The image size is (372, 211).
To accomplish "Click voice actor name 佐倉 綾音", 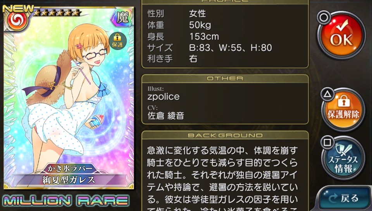I will (x=166, y=116).
